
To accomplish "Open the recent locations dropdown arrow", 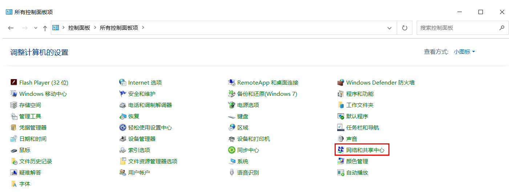I will click(36, 28).
